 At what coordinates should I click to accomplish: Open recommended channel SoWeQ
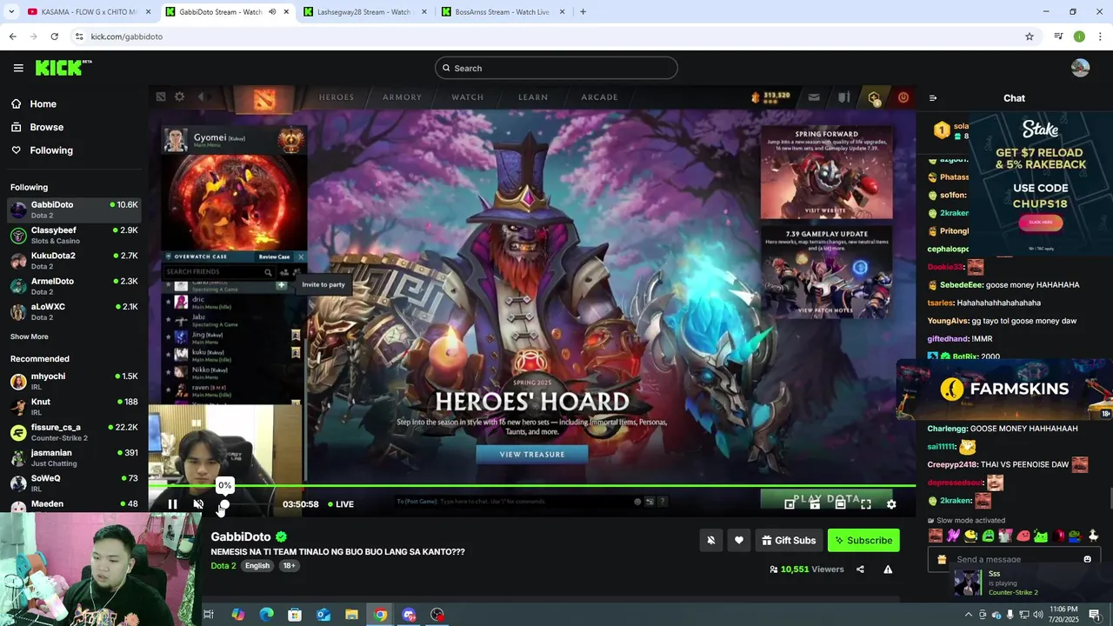click(74, 483)
